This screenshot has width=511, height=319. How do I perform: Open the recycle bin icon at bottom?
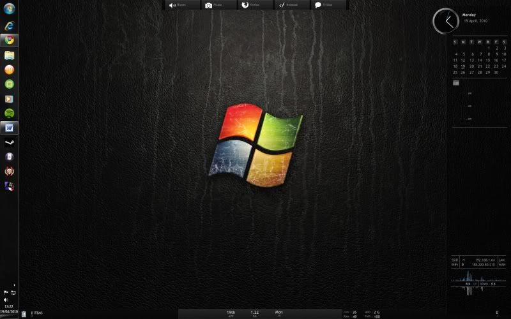24,314
